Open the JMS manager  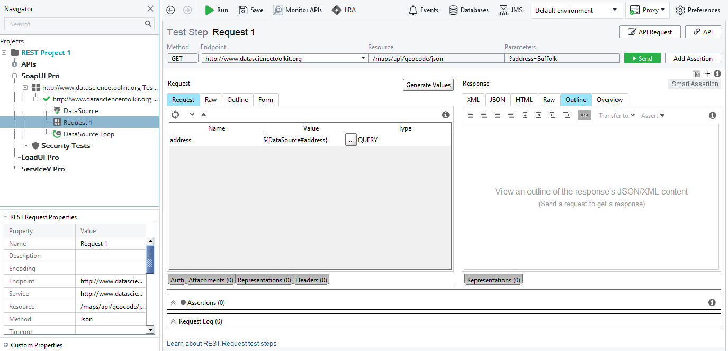[511, 10]
